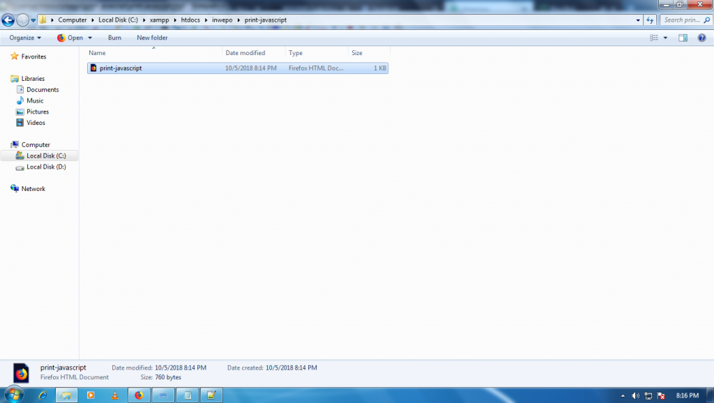Click the 1 KB size cell
The width and height of the screenshot is (714, 403).
[x=380, y=68]
